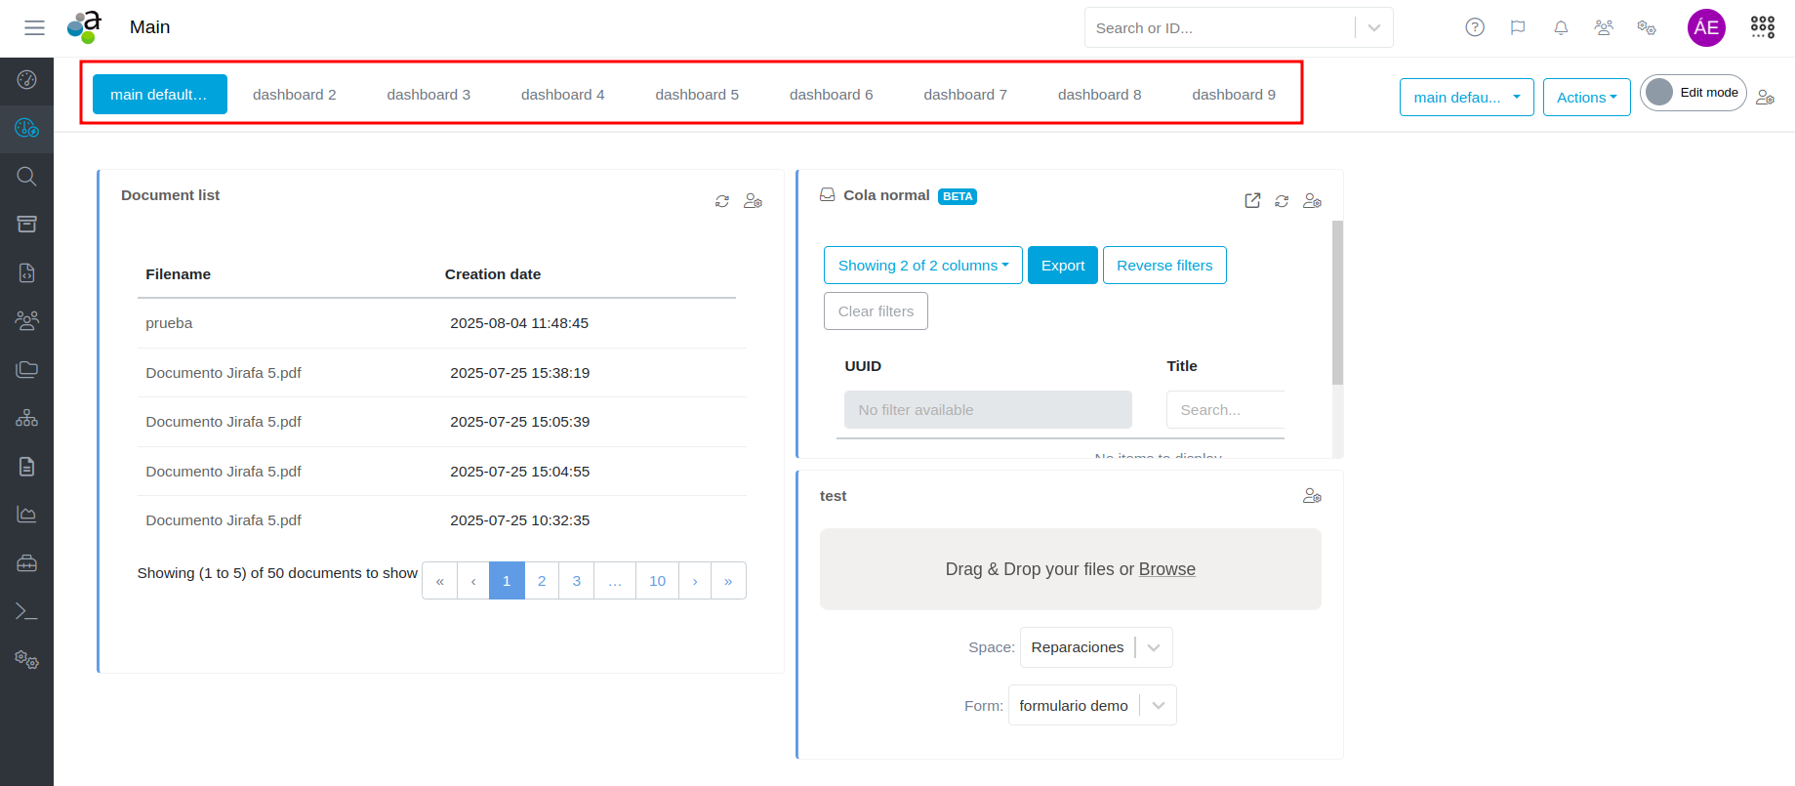Click the Cola normal vertical scrollbar

click(x=1337, y=303)
